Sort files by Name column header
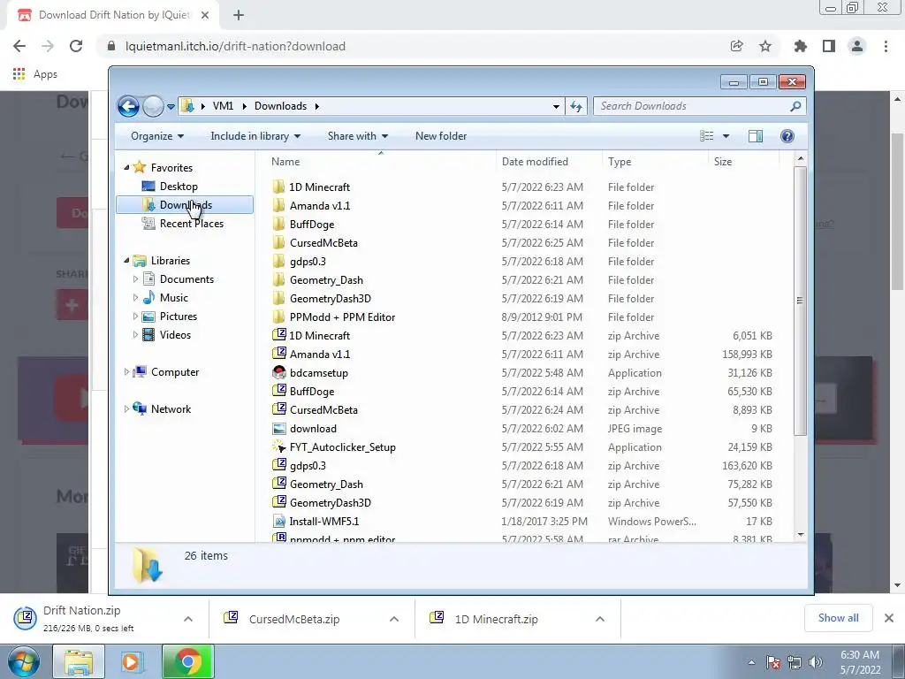Viewport: 905px width, 679px height. (x=381, y=162)
